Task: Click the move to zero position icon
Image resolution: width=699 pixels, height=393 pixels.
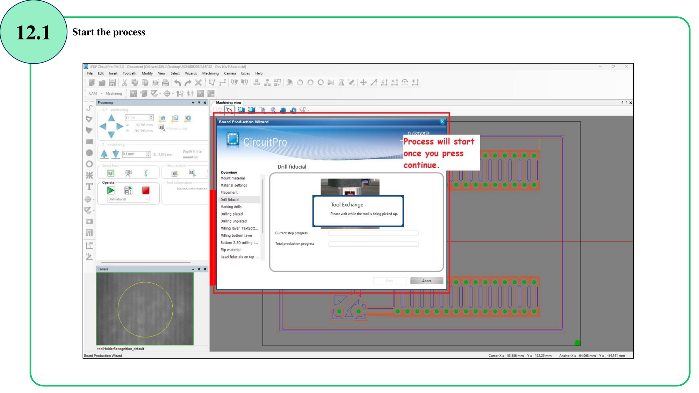Action: 188,118
